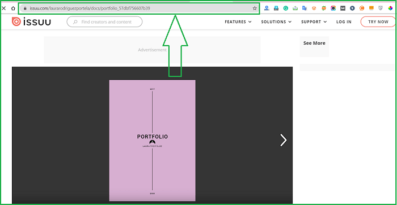Viewport: 397px width, 205px height.
Task: Click See More in the sidebar
Action: (x=314, y=43)
